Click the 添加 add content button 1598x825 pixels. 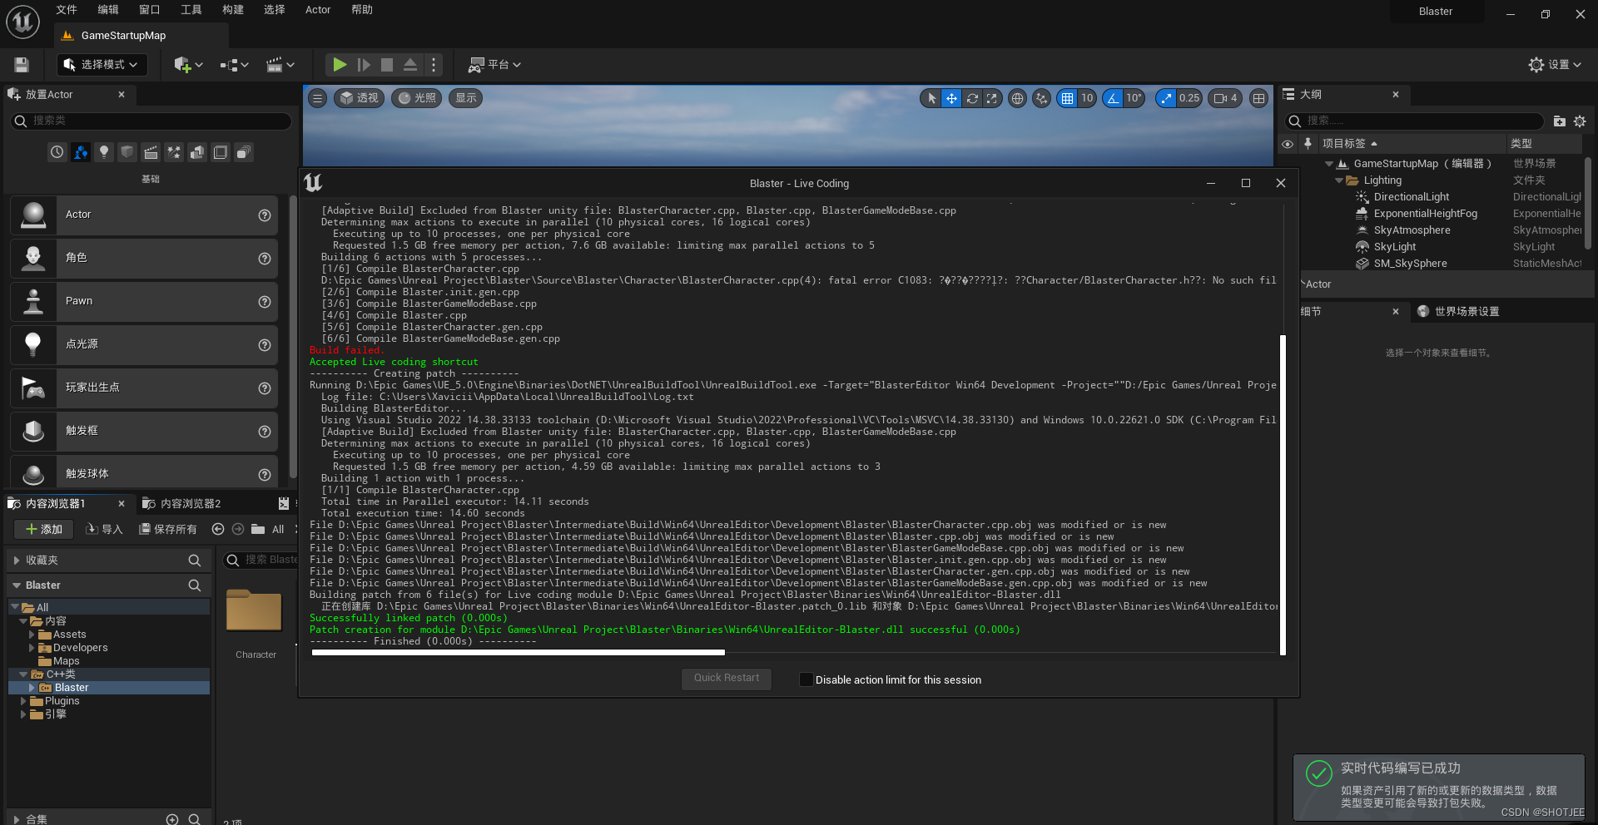44,530
